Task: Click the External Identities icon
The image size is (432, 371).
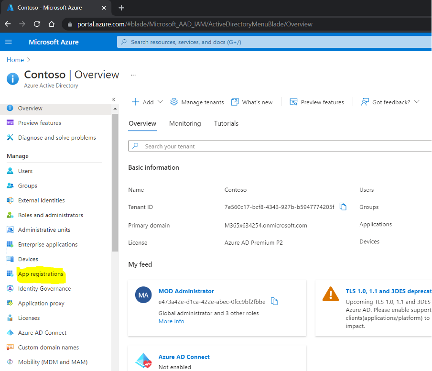Action: tap(10, 200)
